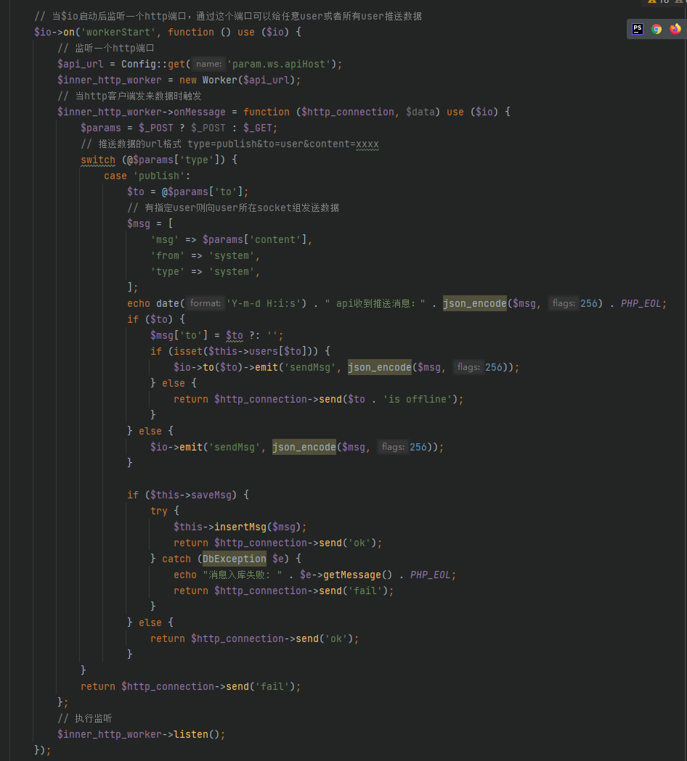Image resolution: width=687 pixels, height=761 pixels.
Task: Click the catch keyword
Action: 176,559
